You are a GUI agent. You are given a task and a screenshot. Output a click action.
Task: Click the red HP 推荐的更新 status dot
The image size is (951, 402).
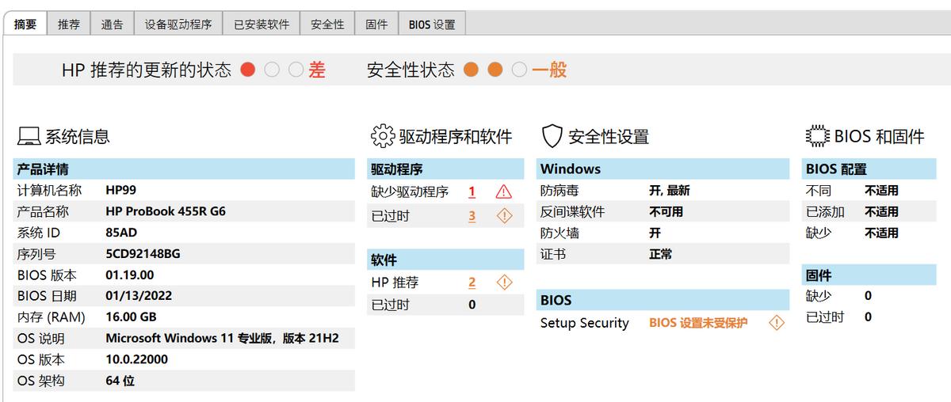click(248, 70)
